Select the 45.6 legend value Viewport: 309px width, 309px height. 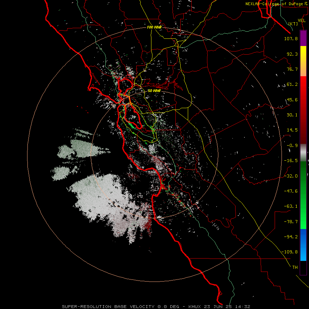click(x=292, y=100)
